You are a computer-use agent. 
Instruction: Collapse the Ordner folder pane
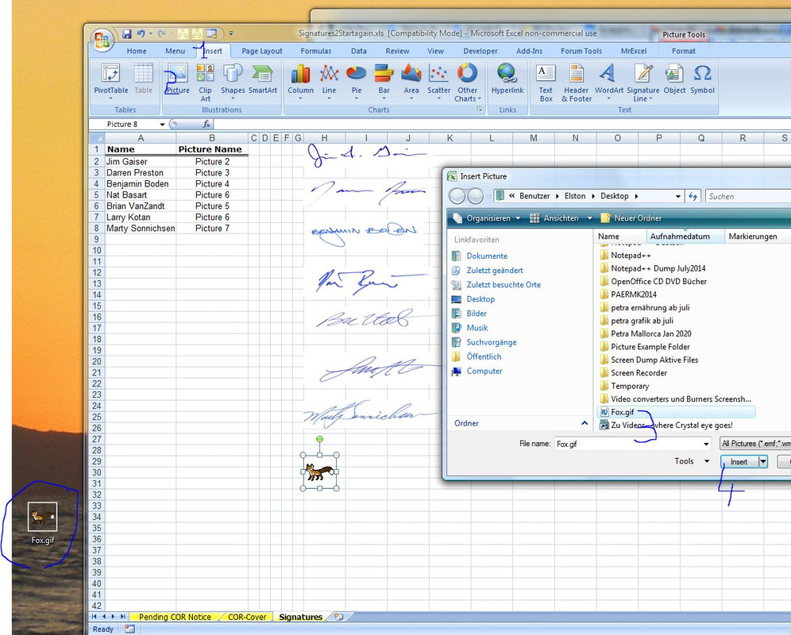585,423
